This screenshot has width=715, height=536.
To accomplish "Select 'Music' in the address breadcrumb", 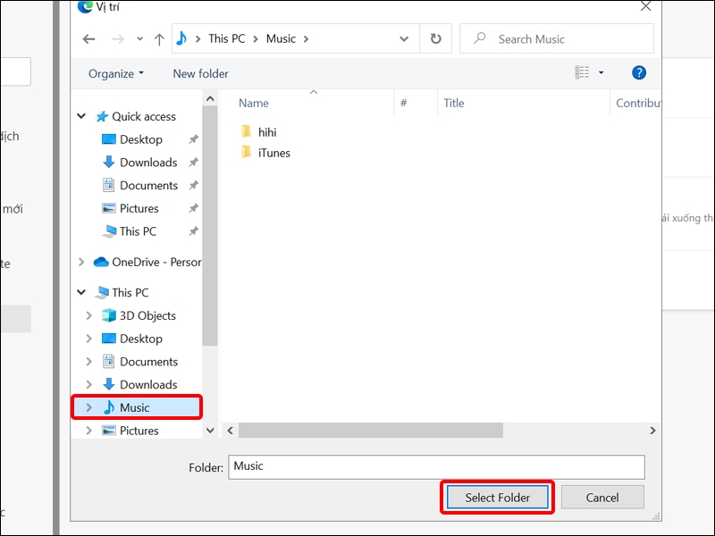I will point(281,38).
